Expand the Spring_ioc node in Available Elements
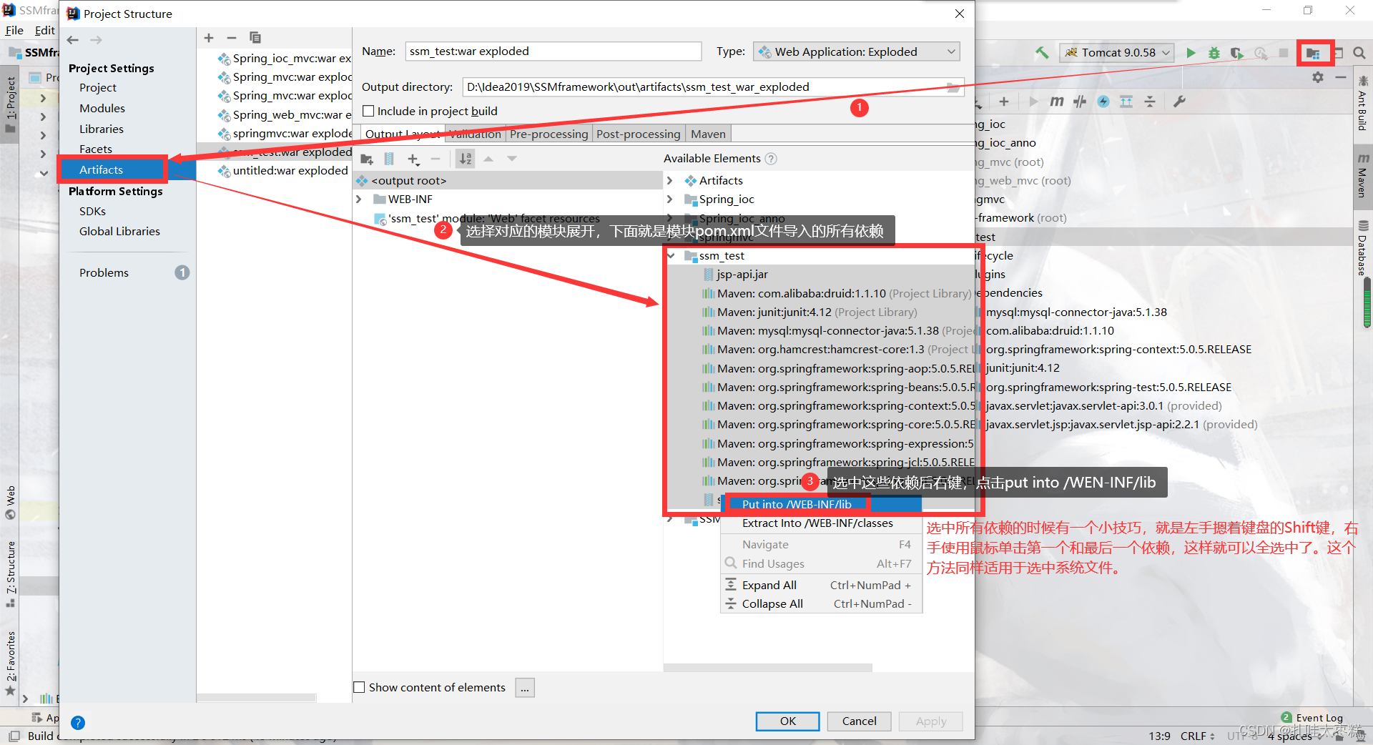 click(x=670, y=199)
